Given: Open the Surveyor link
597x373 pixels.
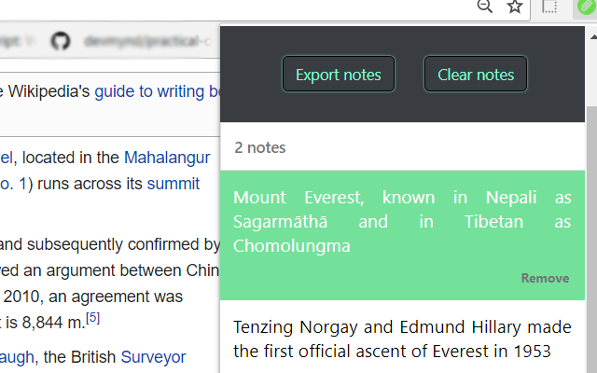Looking at the screenshot, I should [153, 357].
